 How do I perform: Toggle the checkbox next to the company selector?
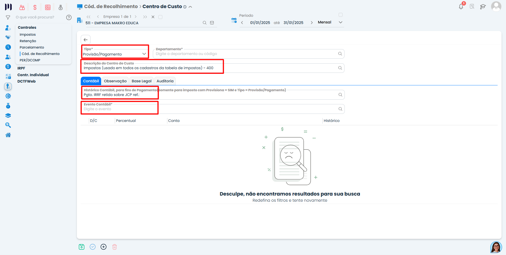click(160, 17)
